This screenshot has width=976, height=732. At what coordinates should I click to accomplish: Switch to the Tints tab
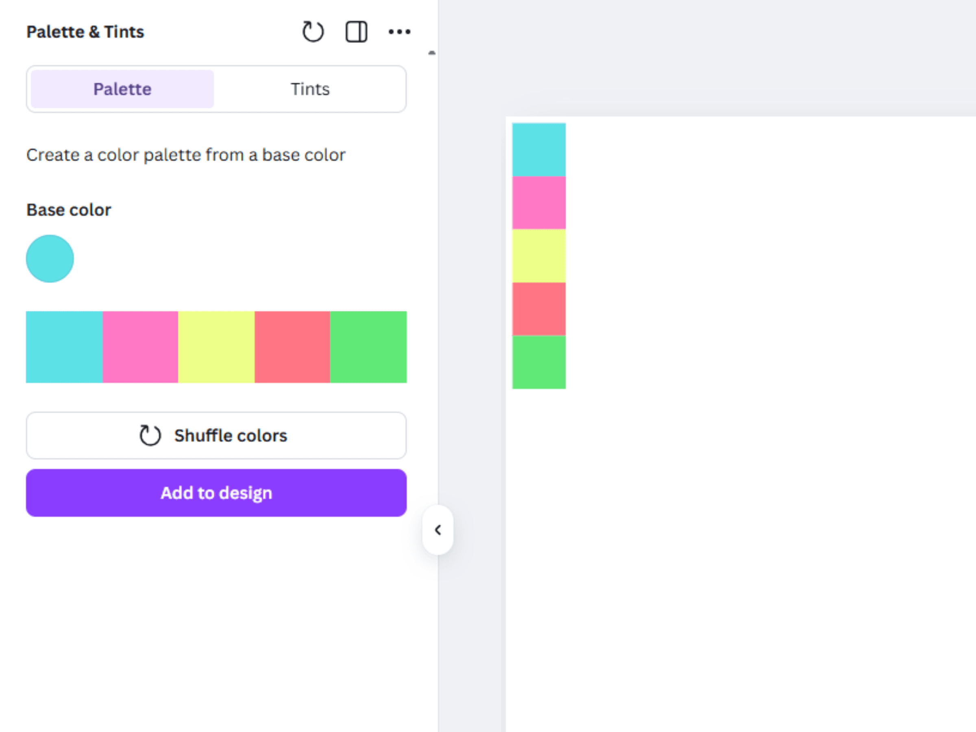pyautogui.click(x=310, y=89)
